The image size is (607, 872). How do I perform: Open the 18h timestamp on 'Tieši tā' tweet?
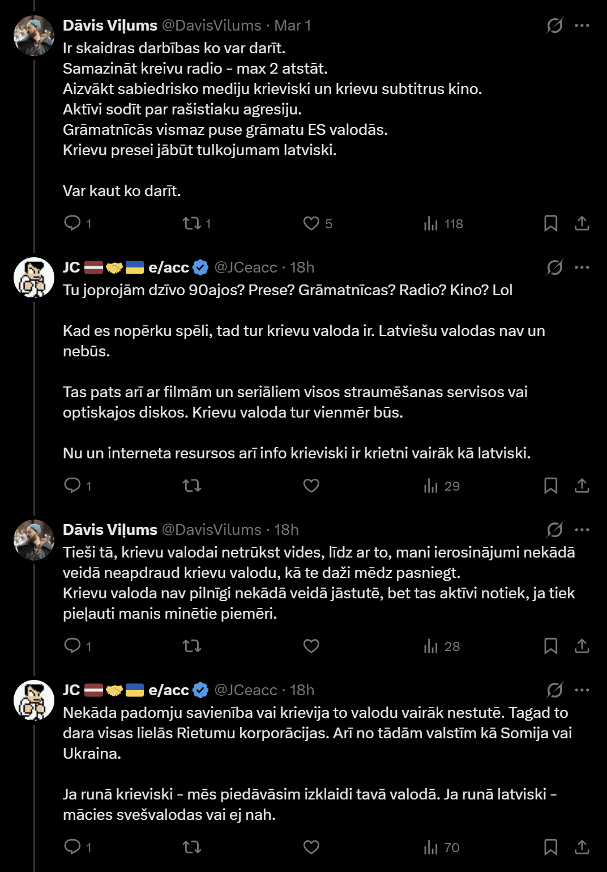[x=287, y=530]
